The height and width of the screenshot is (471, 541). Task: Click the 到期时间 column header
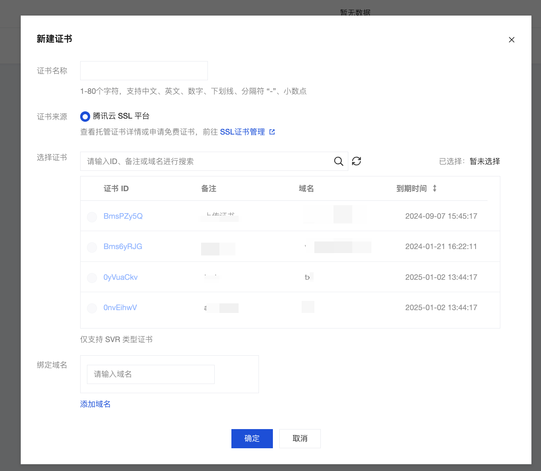tap(411, 188)
